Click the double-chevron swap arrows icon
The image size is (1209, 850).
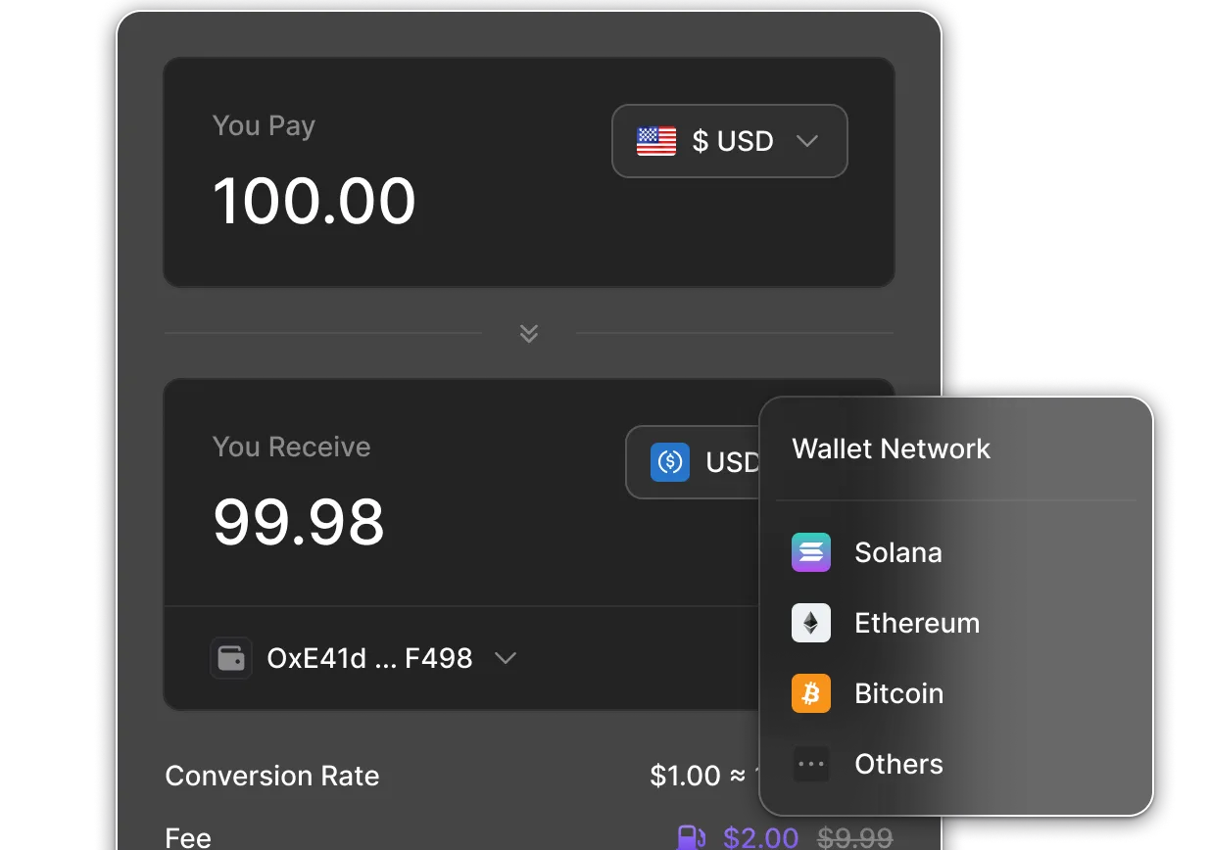coord(529,334)
